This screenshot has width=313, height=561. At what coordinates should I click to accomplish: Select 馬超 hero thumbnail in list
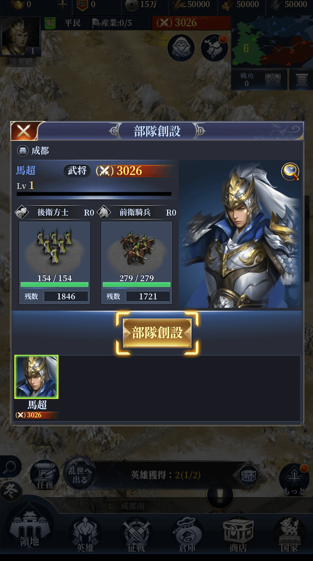[x=36, y=377]
